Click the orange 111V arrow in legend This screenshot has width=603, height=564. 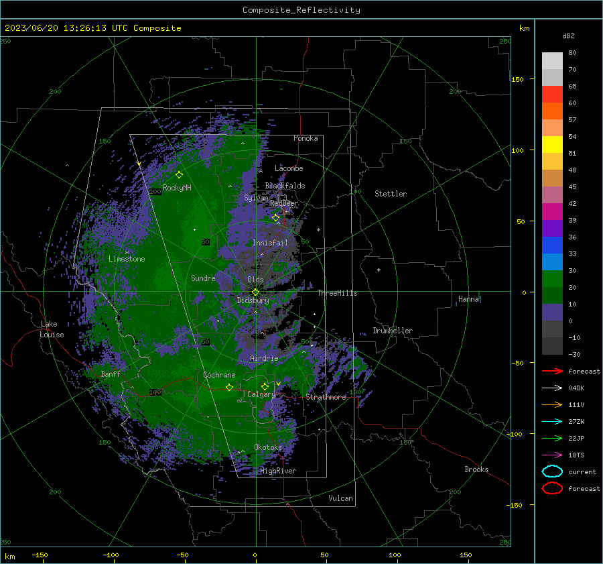552,404
